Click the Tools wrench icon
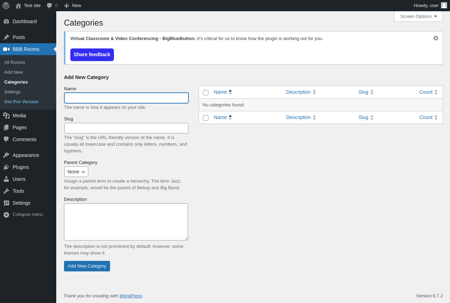This screenshot has width=450, height=303. (x=6, y=191)
